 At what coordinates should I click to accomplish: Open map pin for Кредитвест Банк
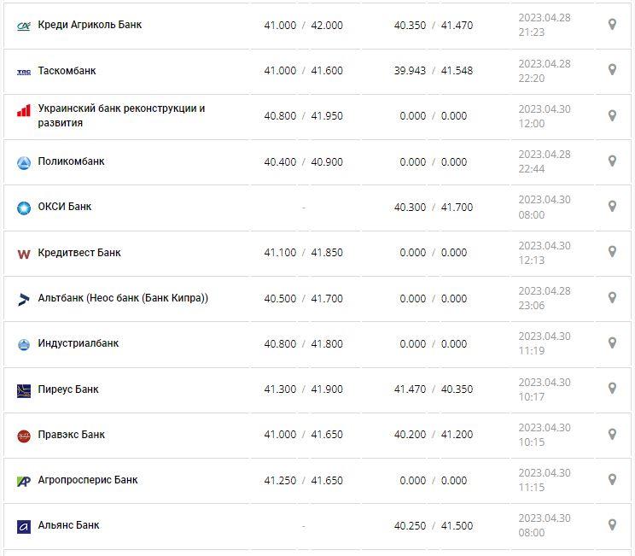612,252
